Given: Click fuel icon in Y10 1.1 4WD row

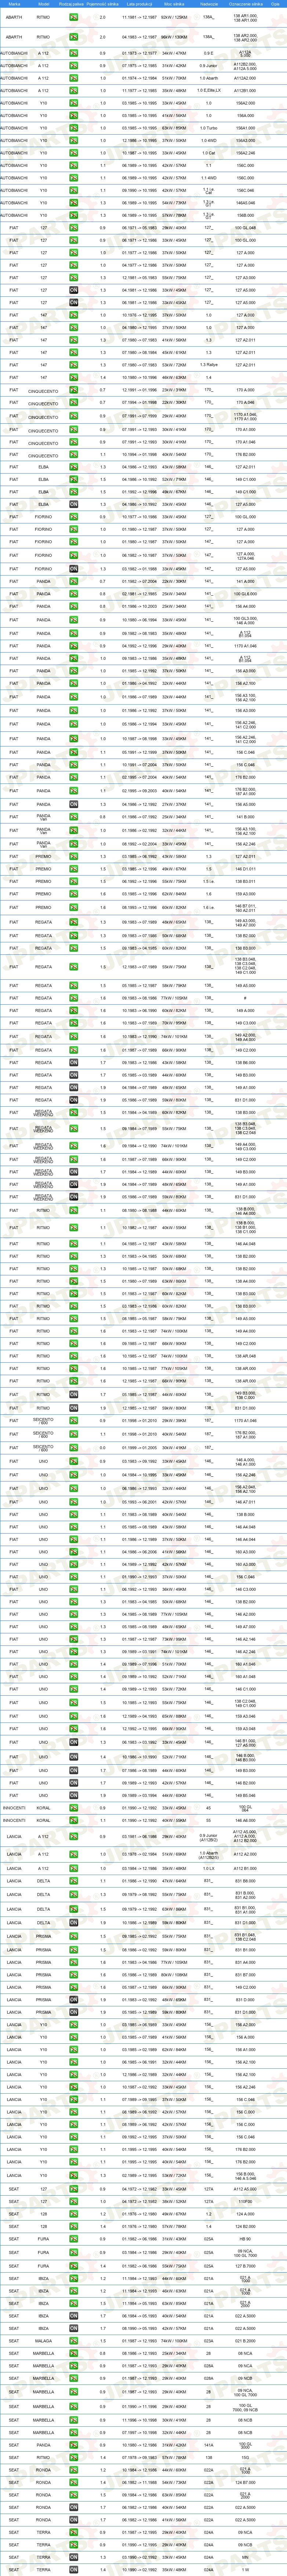Looking at the screenshot, I should tap(73, 178).
